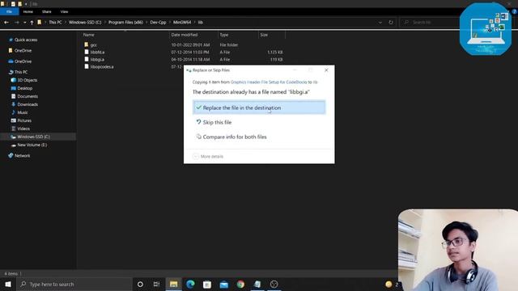Choose Replace the file in the destination

click(259, 108)
